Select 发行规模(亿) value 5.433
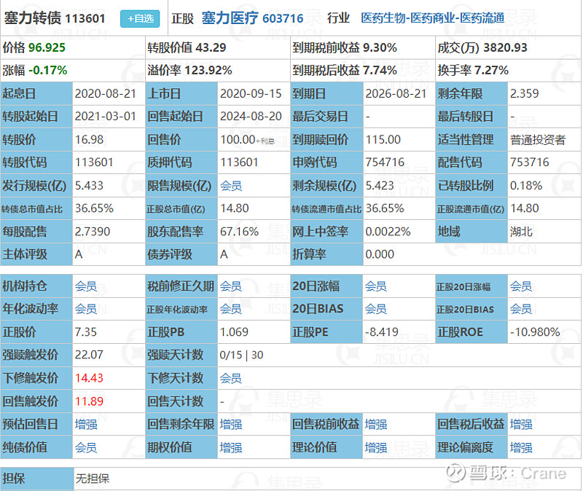The height and width of the screenshot is (491, 583). click(89, 186)
